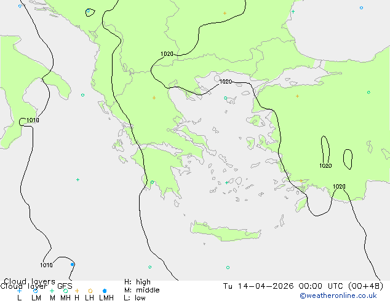Click the orange circle LH legend symbol
Screen dimensions: 390x301
(x=90, y=291)
